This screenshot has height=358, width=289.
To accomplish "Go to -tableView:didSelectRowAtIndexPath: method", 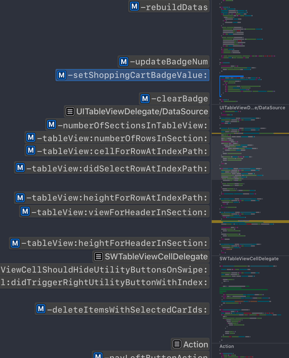I will 112,168.
